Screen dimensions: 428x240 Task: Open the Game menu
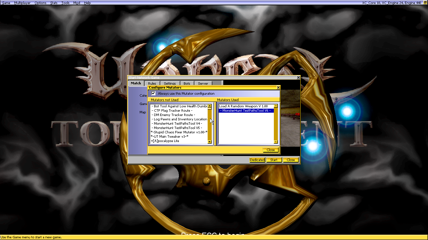pyautogui.click(x=6, y=3)
